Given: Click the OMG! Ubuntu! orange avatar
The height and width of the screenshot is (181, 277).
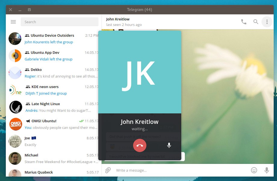Looking at the screenshot, I should coord(16,124).
